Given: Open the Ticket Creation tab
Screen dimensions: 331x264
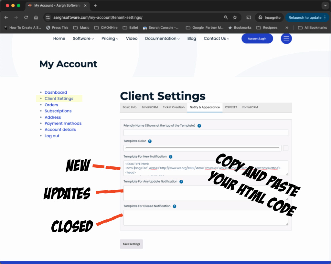Looking at the screenshot, I should coord(174,107).
